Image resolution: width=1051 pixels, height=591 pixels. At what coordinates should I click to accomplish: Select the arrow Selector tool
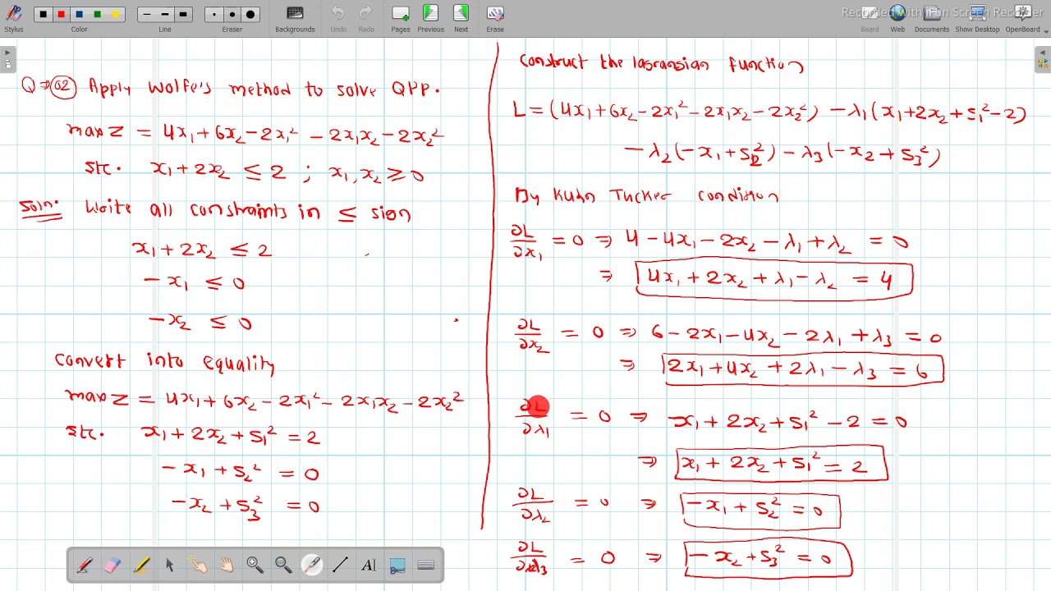pyautogui.click(x=169, y=566)
